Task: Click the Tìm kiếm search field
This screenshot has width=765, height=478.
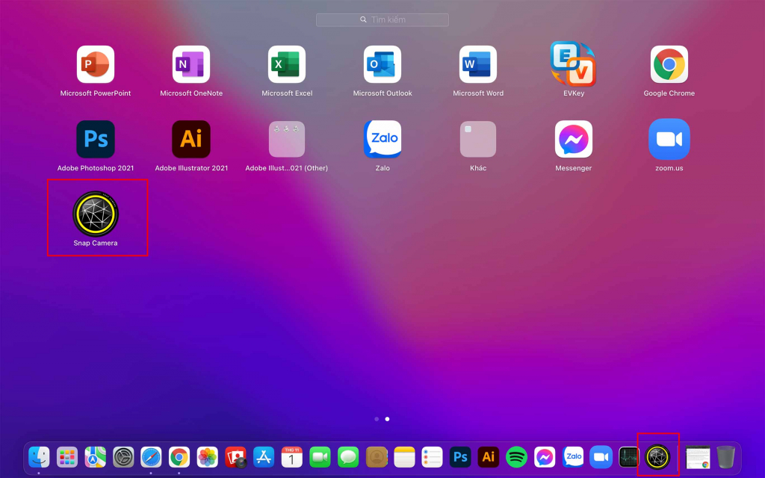Action: (382, 19)
